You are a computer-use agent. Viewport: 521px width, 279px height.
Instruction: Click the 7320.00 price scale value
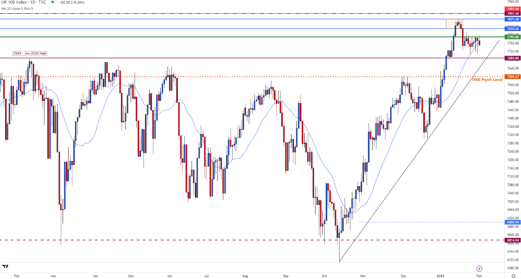click(512, 135)
